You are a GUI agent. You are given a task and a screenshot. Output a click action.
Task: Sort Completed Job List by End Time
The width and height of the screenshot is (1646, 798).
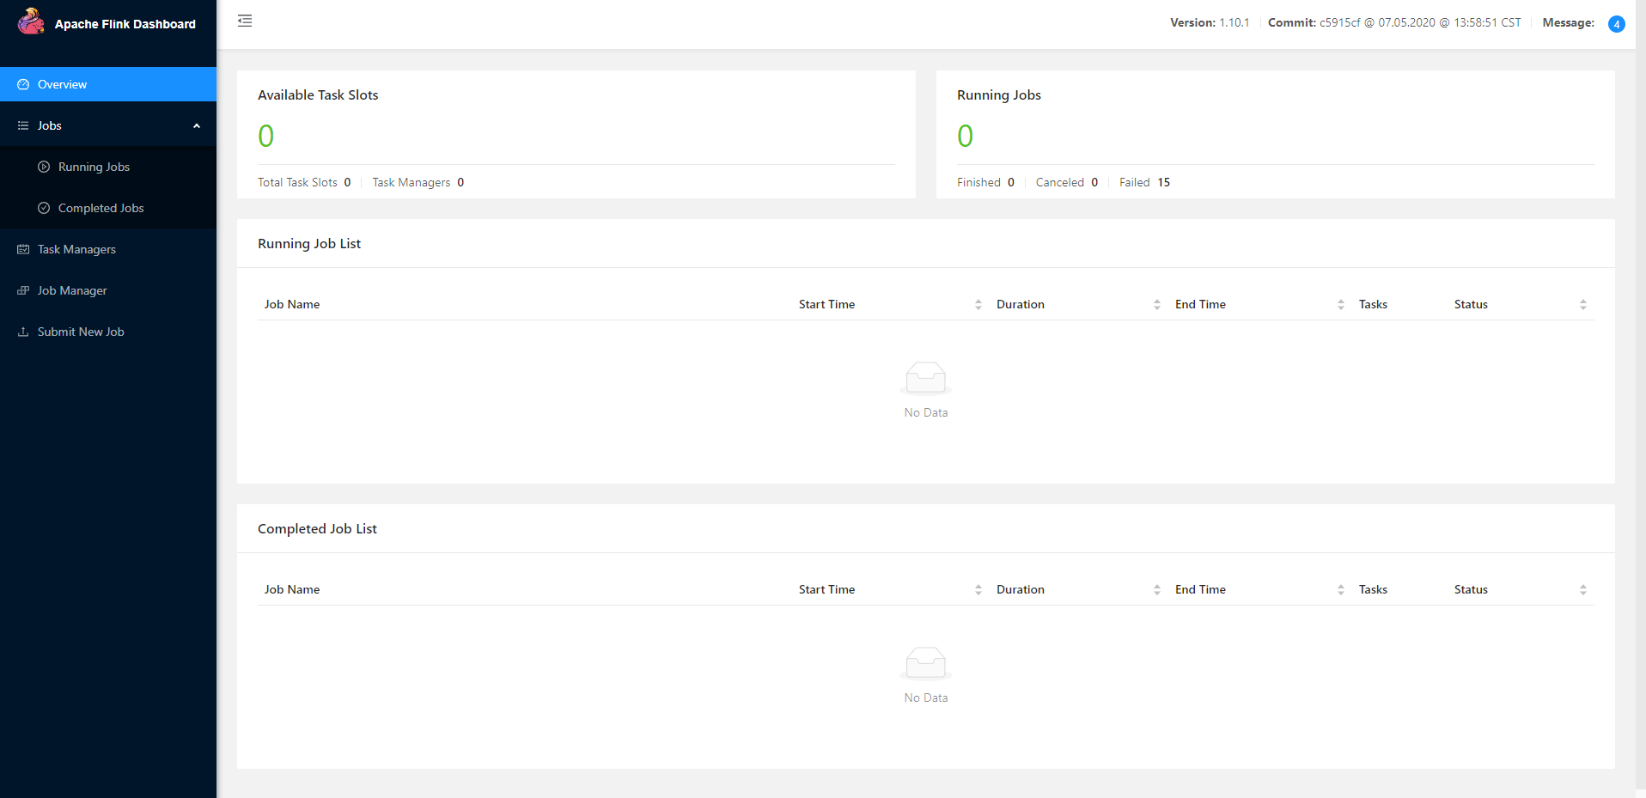tap(1340, 589)
